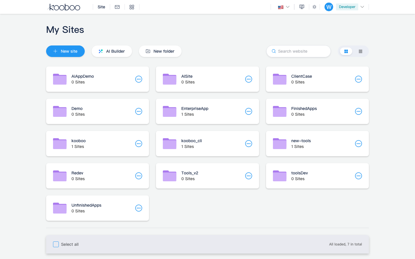Open more options for FinishedApps folder

(359, 111)
